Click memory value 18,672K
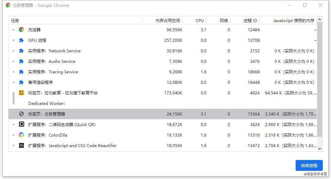The height and width of the screenshot is (179, 331). pos(175,125)
